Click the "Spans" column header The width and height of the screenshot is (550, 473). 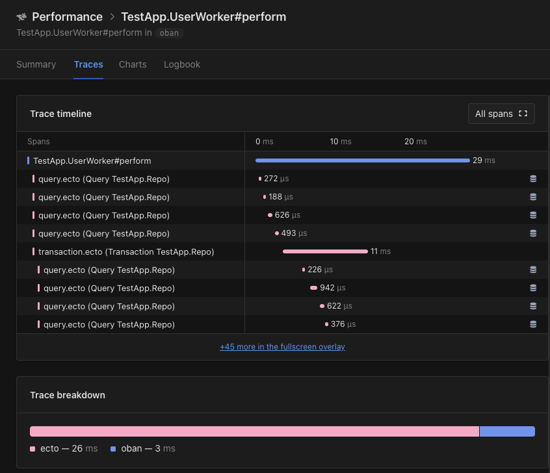click(38, 141)
